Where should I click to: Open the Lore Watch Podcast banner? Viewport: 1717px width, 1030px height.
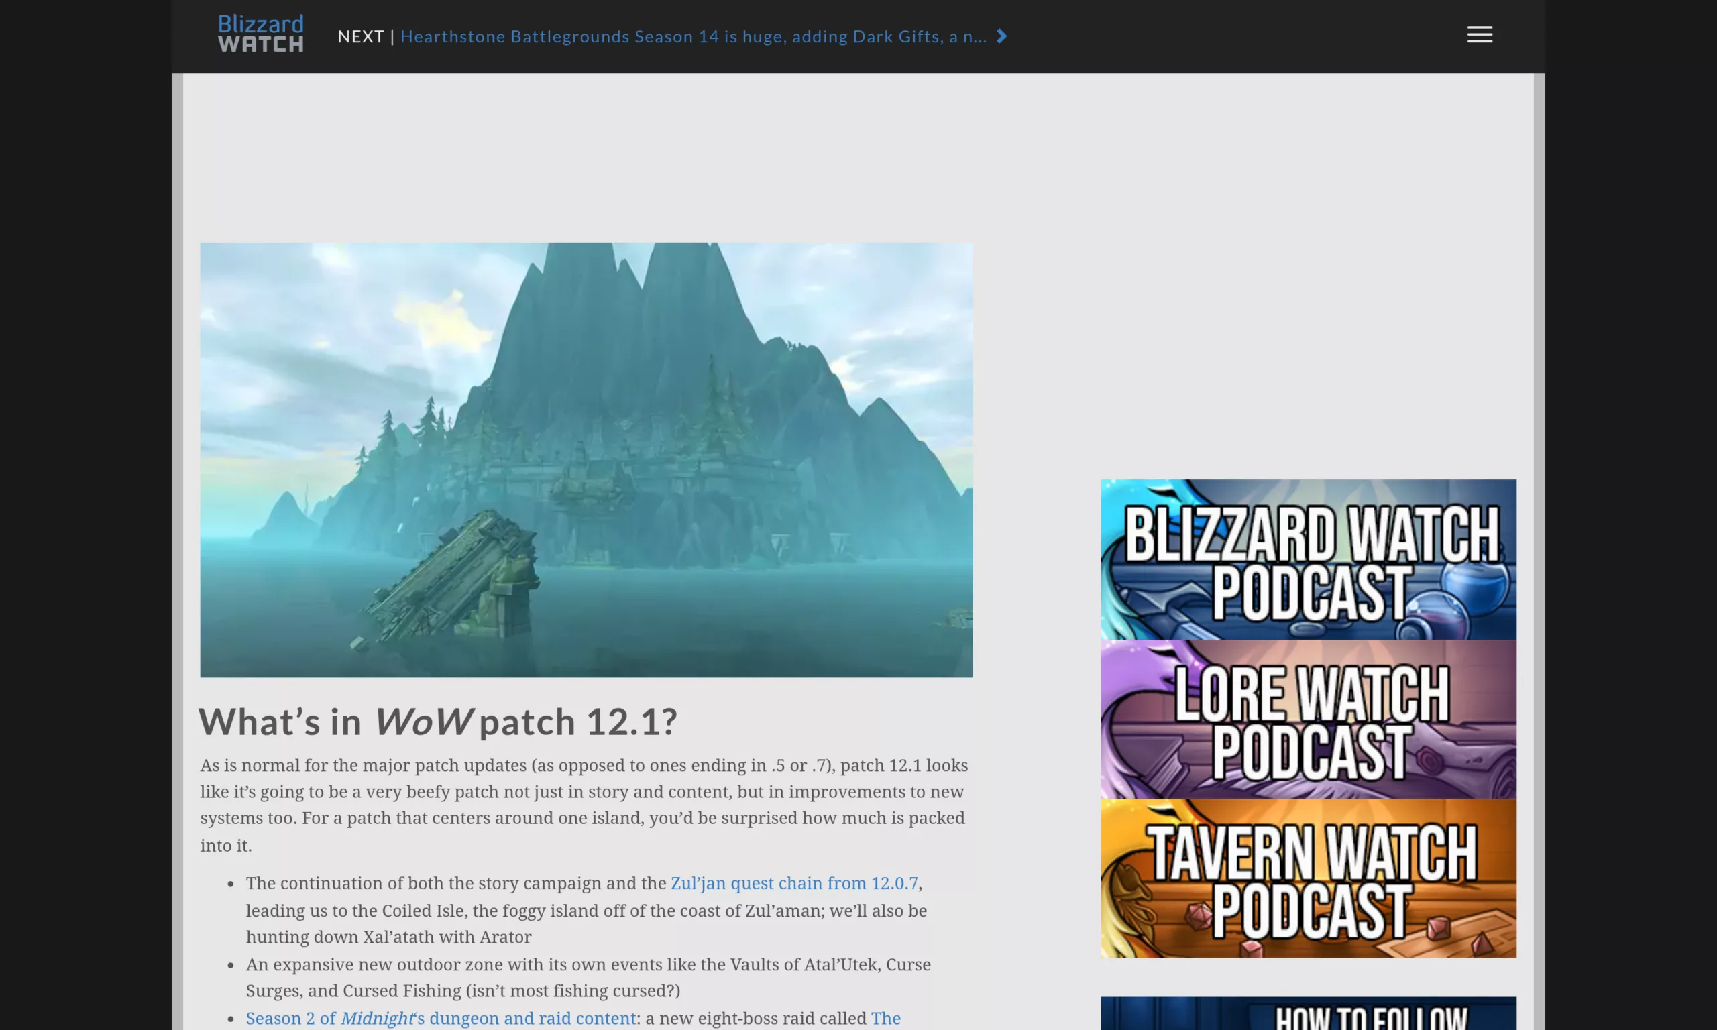1309,719
